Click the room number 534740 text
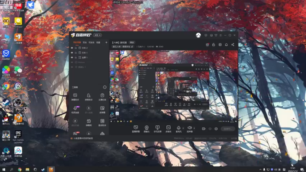The width and height of the screenshot is (306, 172). [x=150, y=47]
